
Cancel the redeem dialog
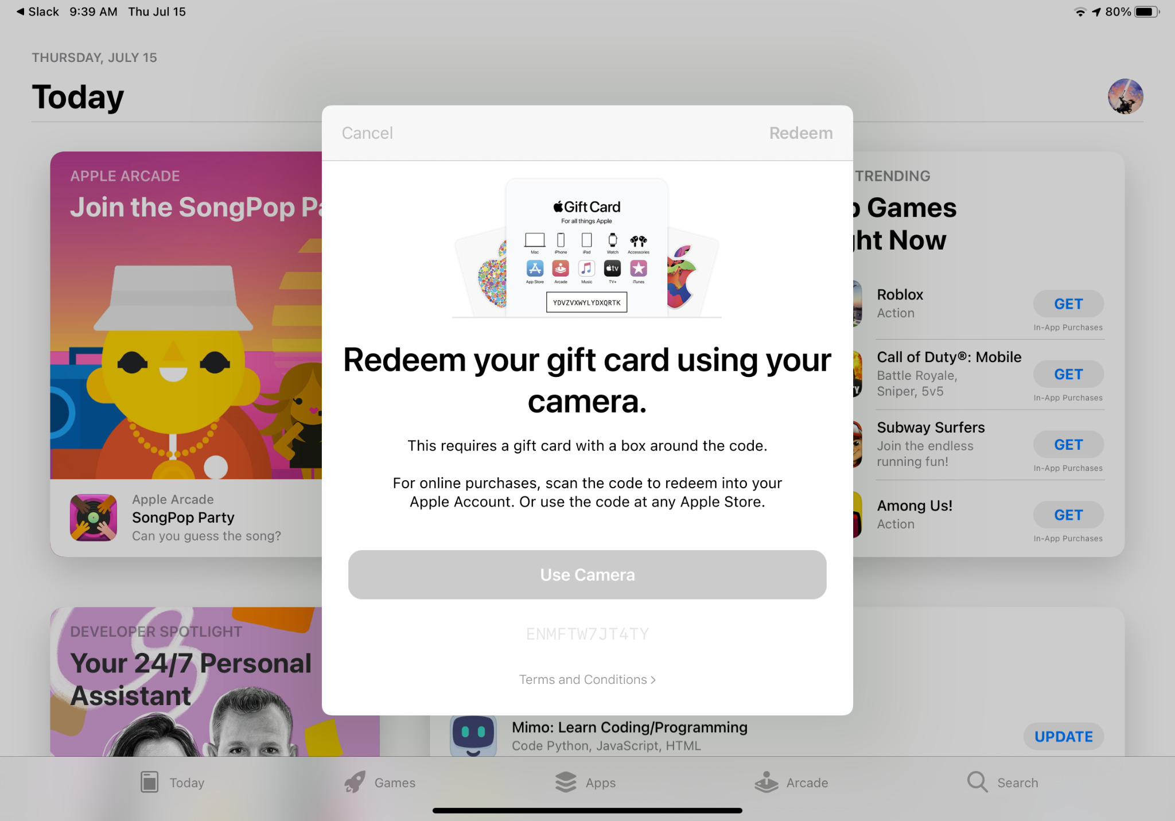click(x=367, y=133)
